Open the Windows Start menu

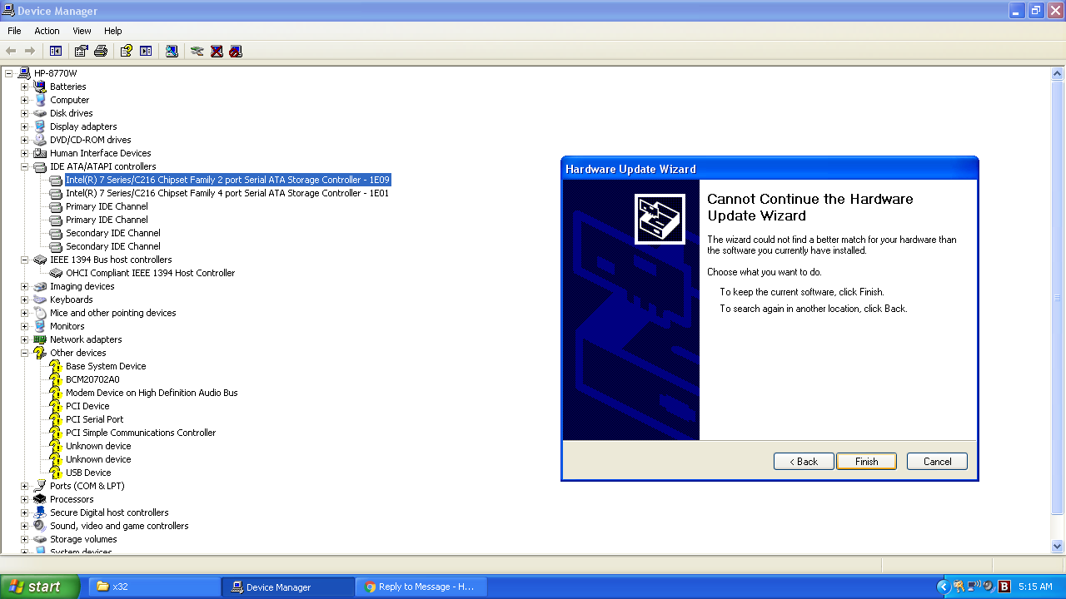(40, 587)
